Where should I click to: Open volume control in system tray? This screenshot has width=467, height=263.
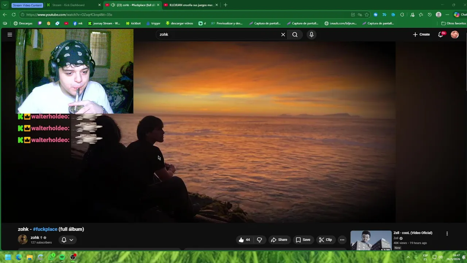point(441,257)
